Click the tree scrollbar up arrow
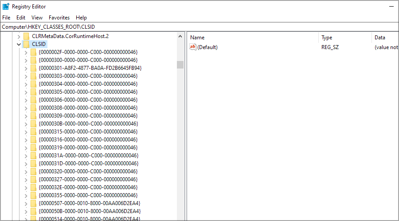Viewport: 399px width, 221px height. click(x=180, y=36)
